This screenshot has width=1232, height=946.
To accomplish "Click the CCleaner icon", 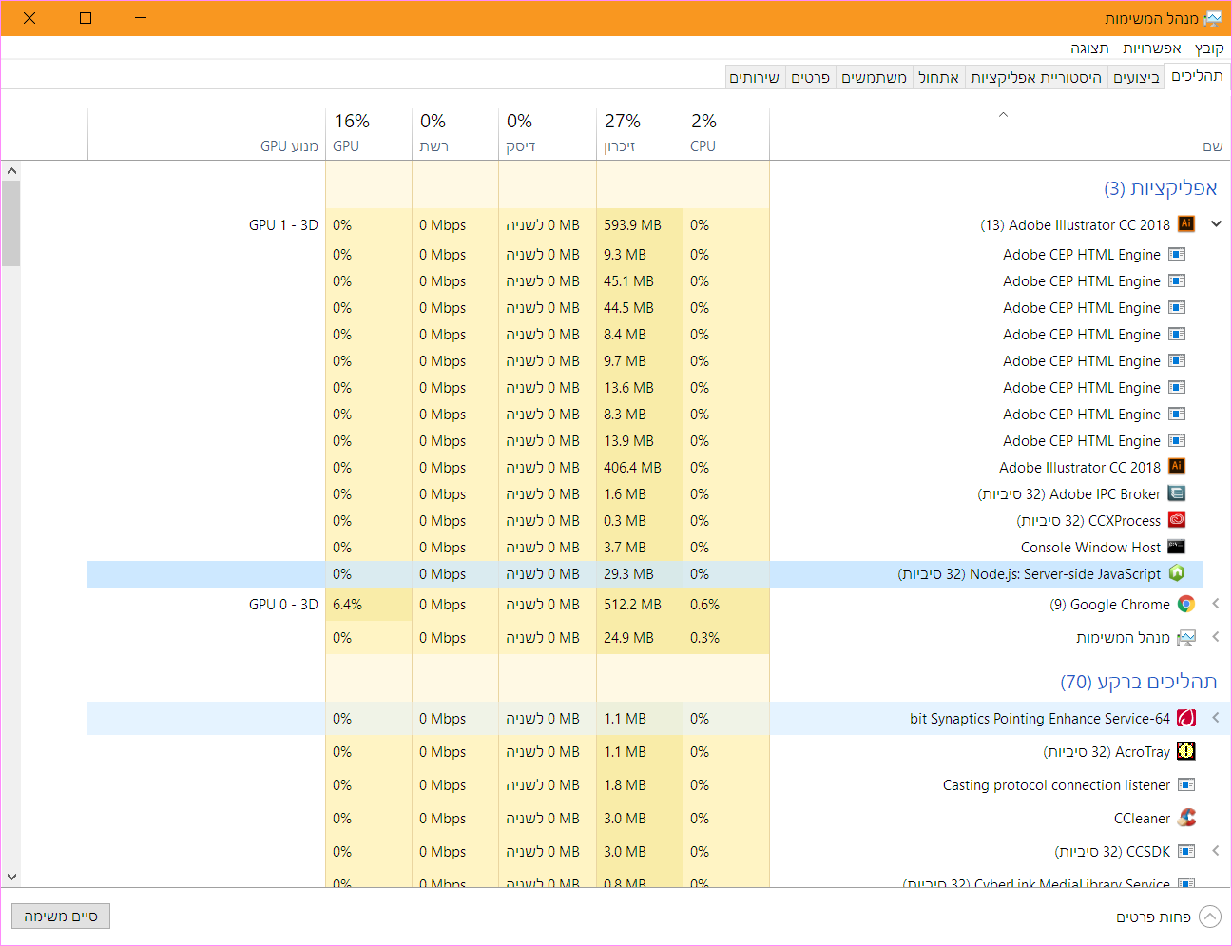I will (x=1185, y=818).
